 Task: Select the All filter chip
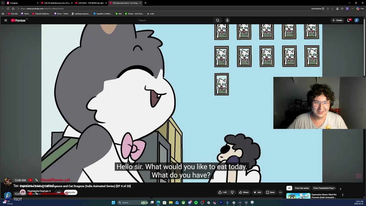click(289, 188)
